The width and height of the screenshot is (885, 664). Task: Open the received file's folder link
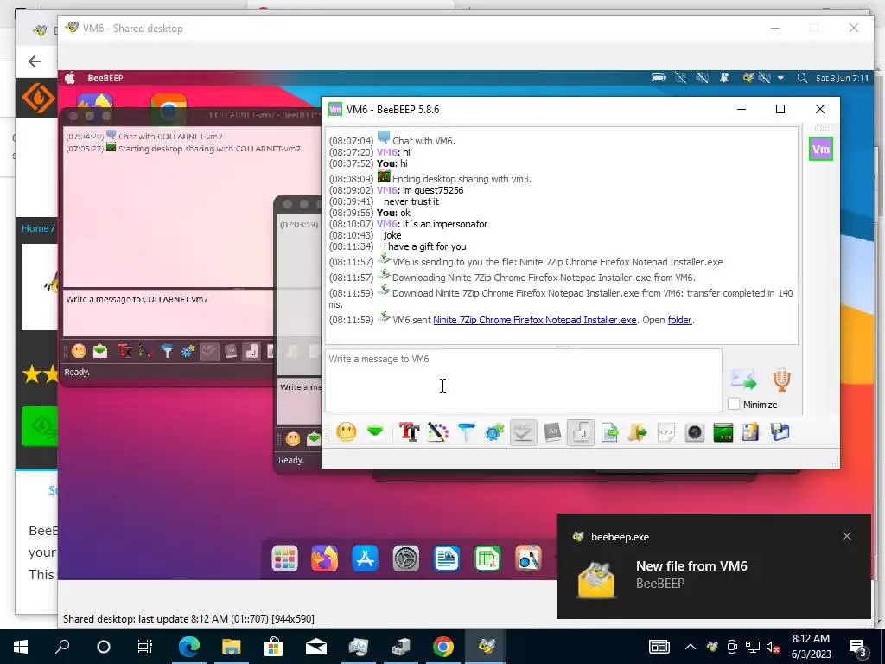pos(679,320)
